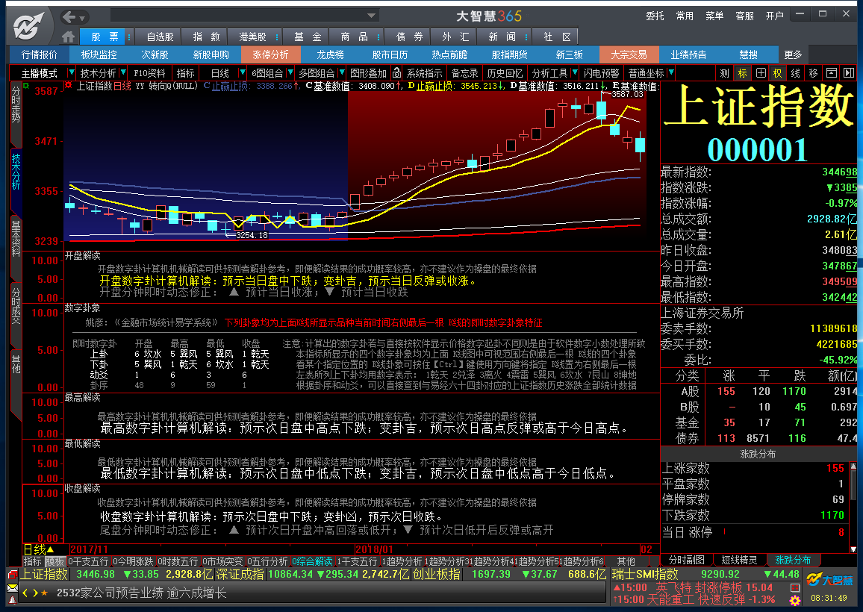Expand the 分析工具 dropdown arrow
The width and height of the screenshot is (863, 612).
(x=575, y=72)
